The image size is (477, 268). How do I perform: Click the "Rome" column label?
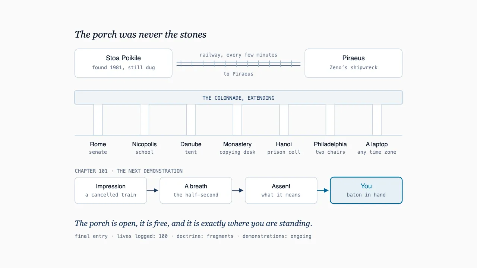tap(98, 144)
